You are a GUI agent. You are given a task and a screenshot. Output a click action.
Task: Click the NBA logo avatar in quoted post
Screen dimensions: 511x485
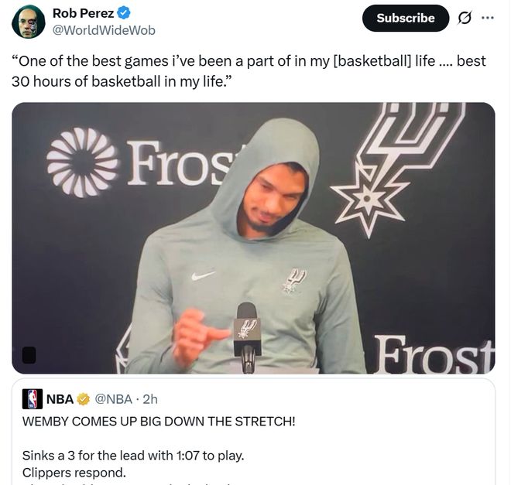(x=33, y=399)
